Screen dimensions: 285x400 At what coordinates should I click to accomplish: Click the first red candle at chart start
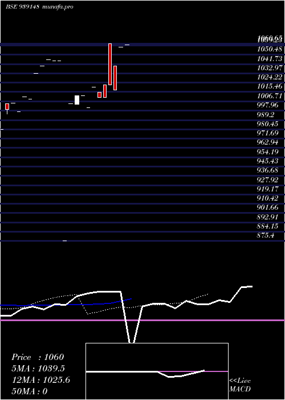(x=7, y=107)
